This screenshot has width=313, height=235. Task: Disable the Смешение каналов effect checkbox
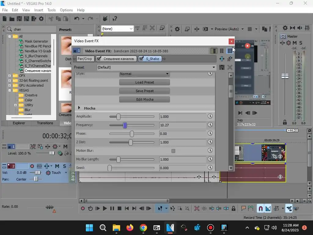99,59
